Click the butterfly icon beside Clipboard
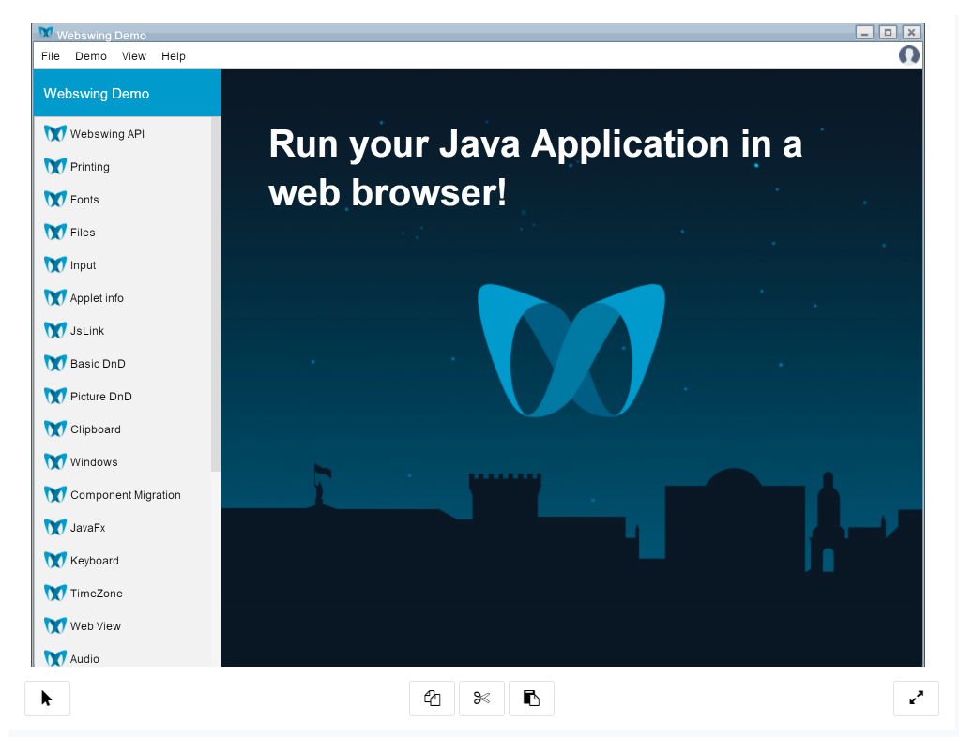 click(x=55, y=429)
